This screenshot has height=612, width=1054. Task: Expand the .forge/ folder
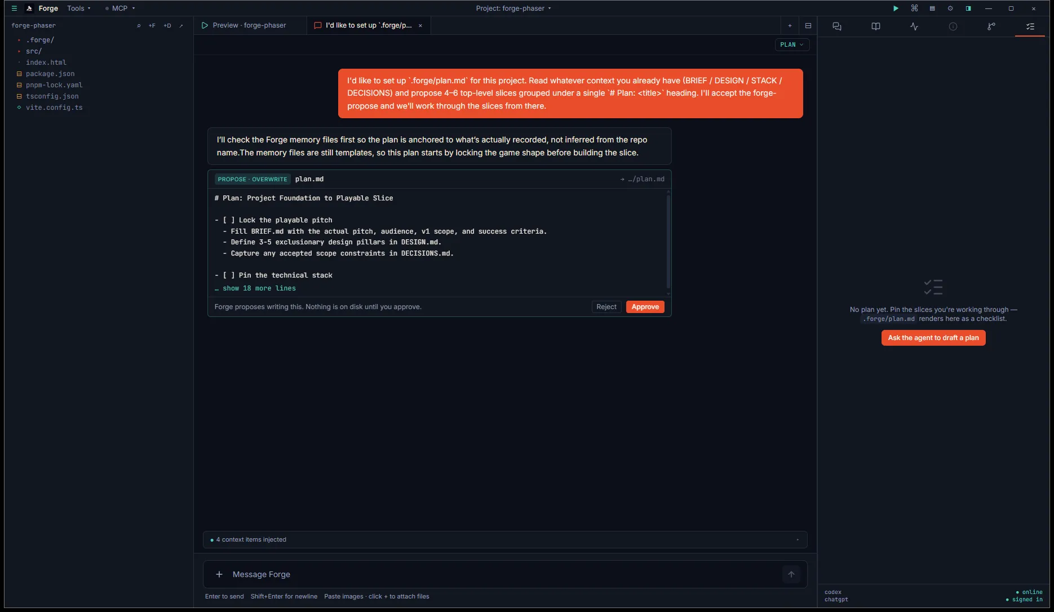(x=39, y=40)
